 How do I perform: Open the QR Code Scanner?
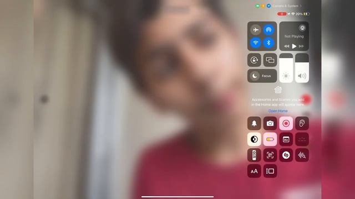coord(270,155)
